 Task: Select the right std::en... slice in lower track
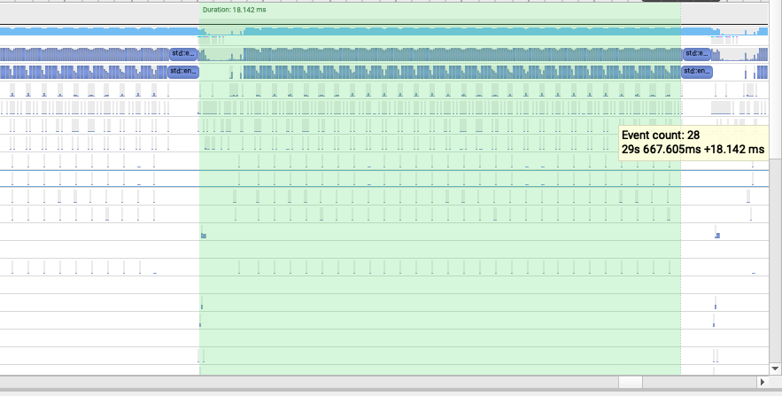[x=697, y=72]
